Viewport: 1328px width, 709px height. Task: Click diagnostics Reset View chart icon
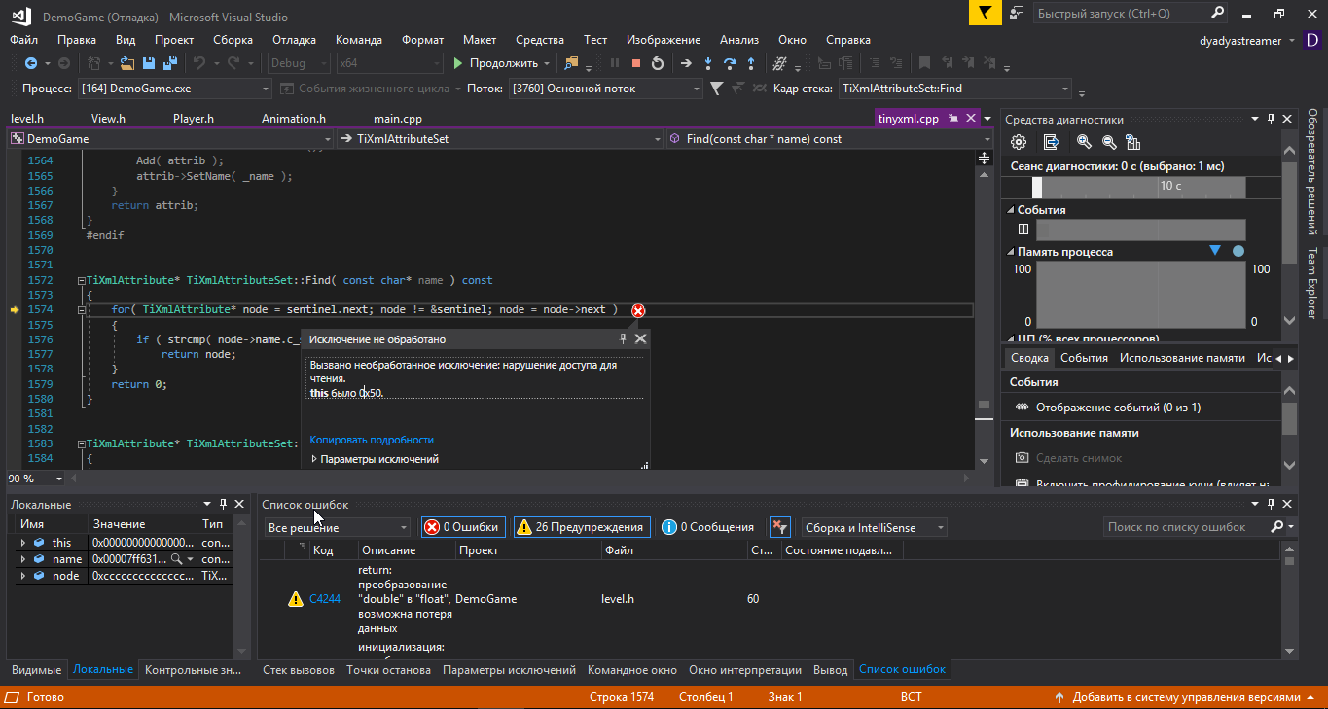[1132, 142]
